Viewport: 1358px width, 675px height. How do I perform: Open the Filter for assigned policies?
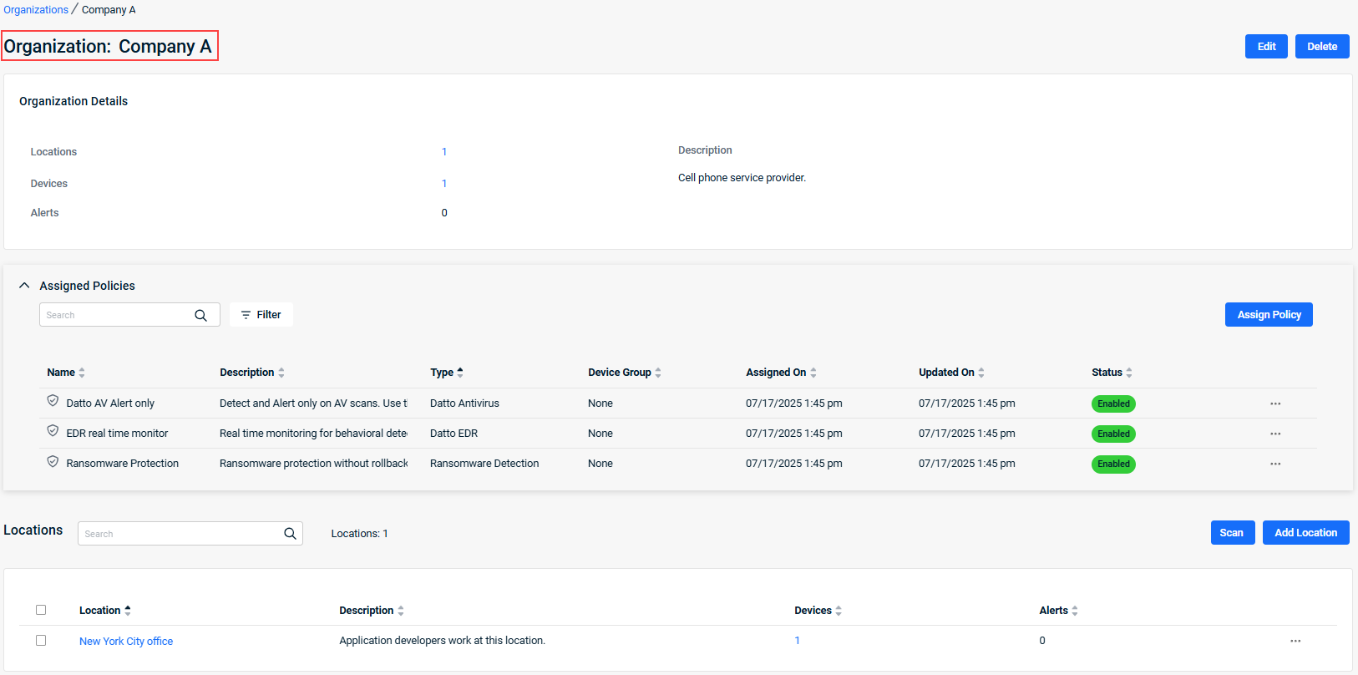261,315
